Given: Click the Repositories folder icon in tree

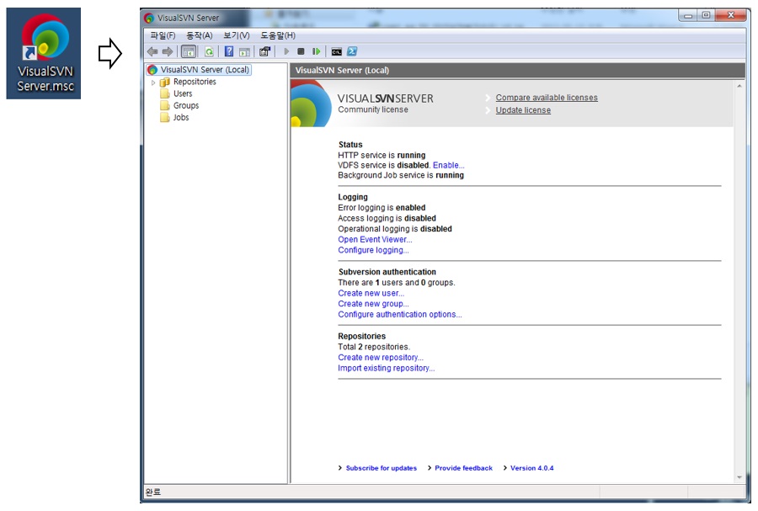Looking at the screenshot, I should (165, 83).
